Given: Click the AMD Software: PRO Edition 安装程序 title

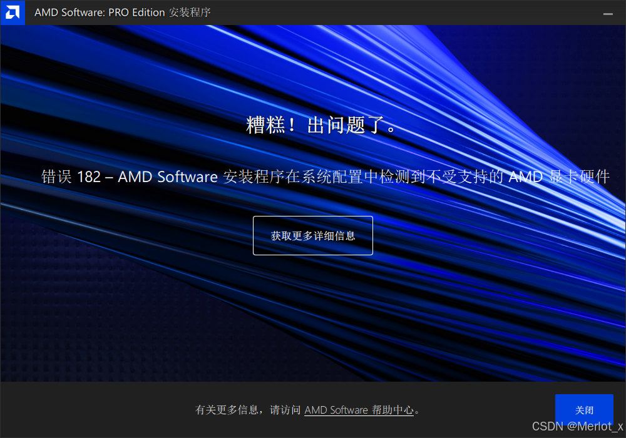Looking at the screenshot, I should coord(123,13).
